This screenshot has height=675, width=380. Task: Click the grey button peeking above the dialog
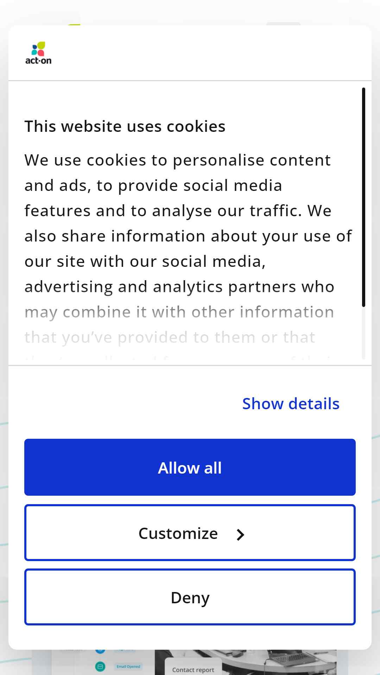(283, 24)
